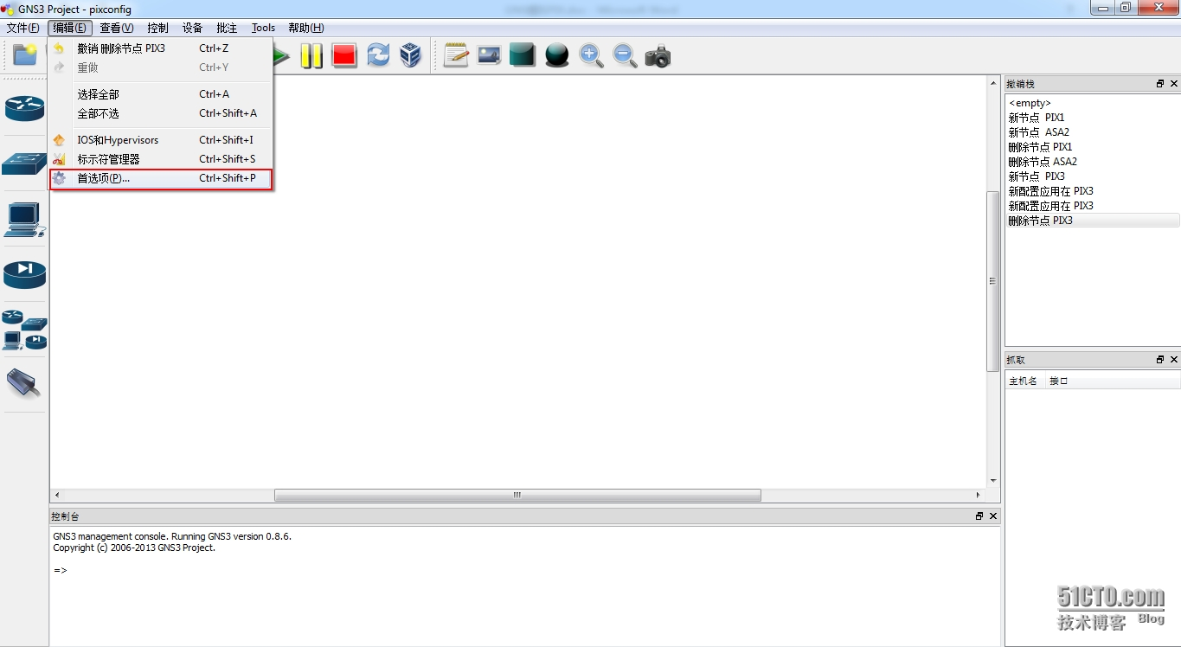Click the insert picture icon
1181x647 pixels.
coord(489,56)
